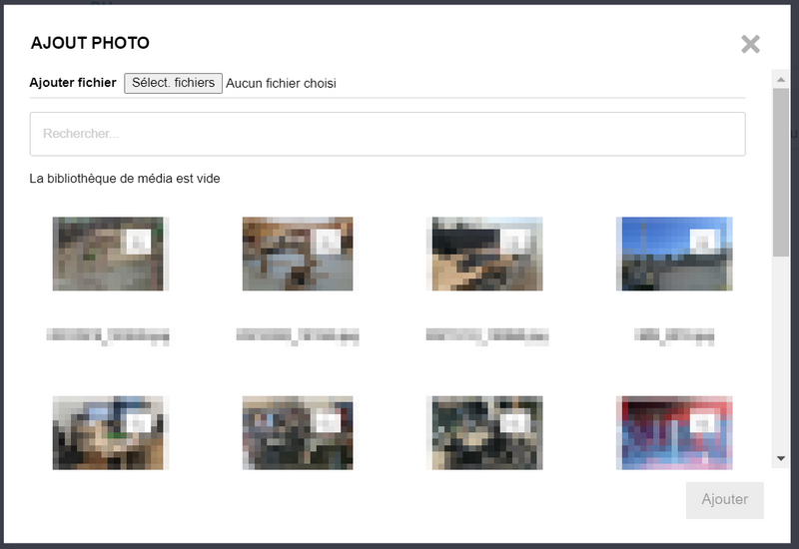
Task: Select the red and pink thumbnail
Action: (x=674, y=432)
